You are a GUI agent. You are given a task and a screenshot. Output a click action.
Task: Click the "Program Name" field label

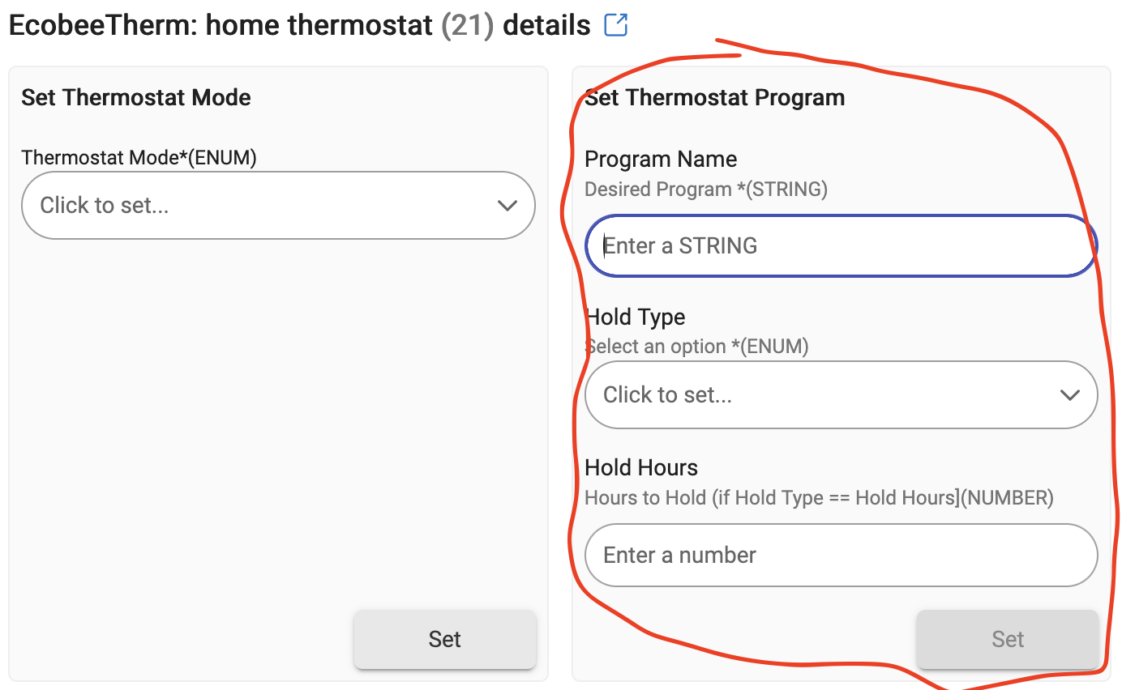661,160
